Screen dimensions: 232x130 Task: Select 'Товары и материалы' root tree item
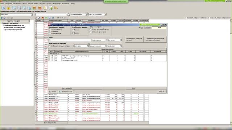[10, 23]
